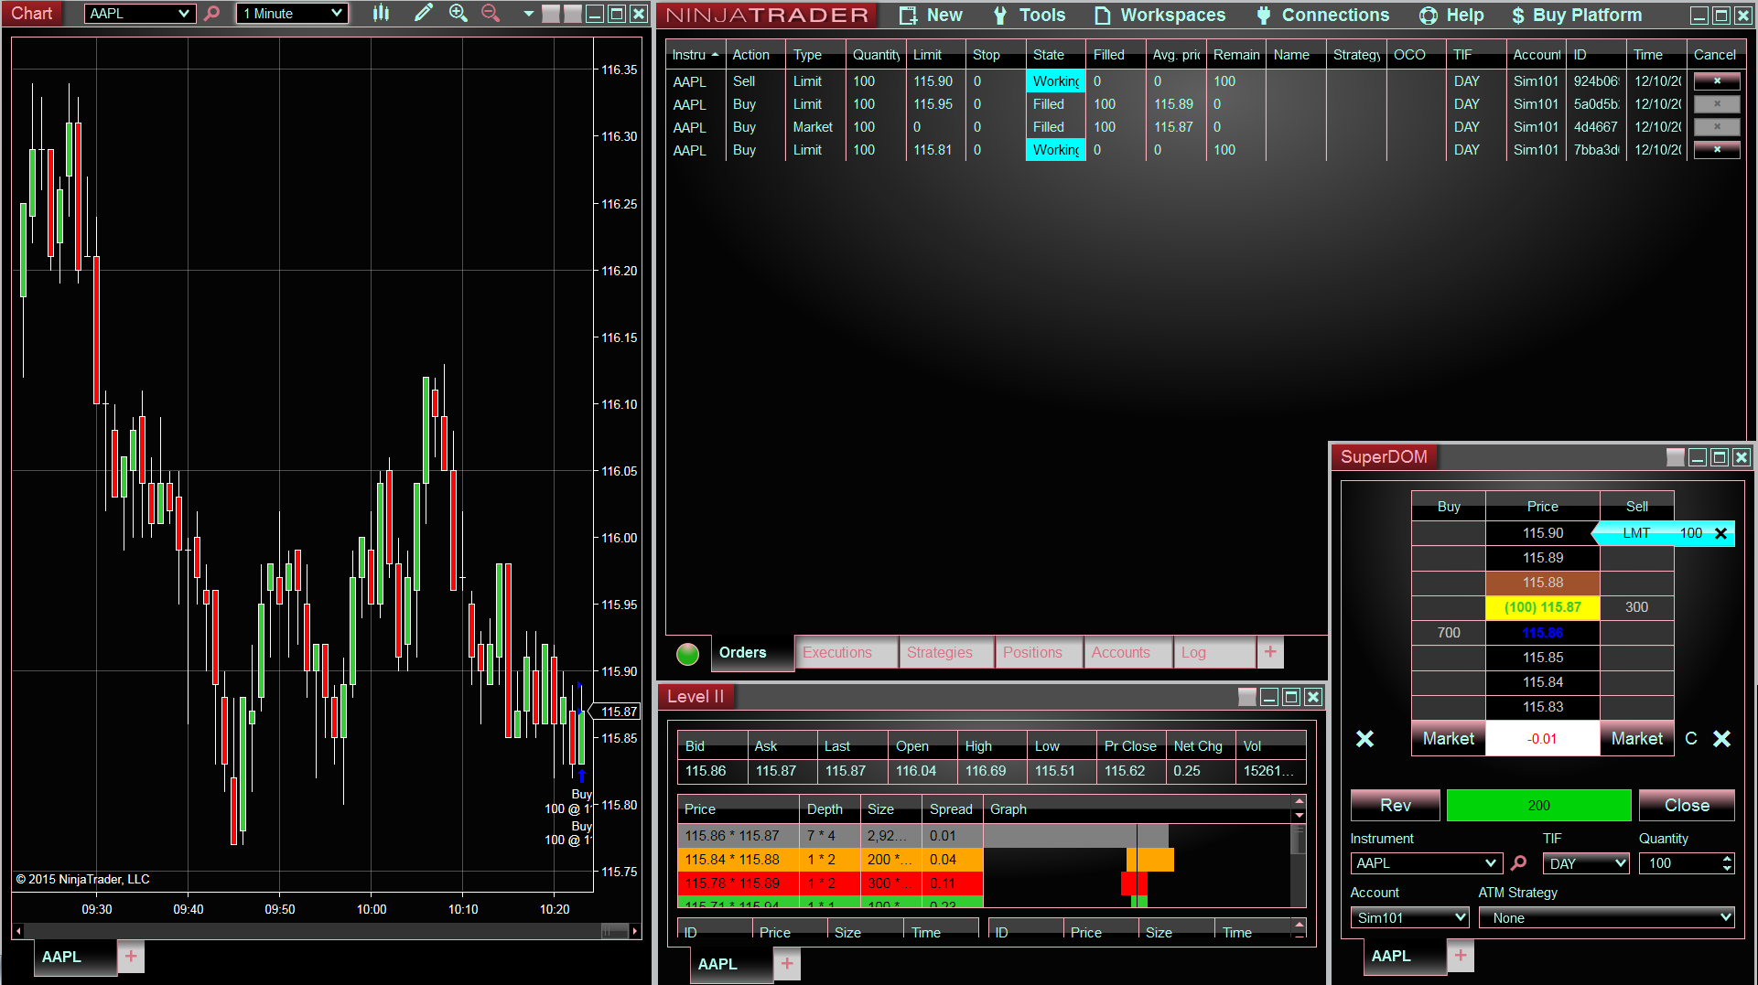Image resolution: width=1758 pixels, height=985 pixels.
Task: Select the pencil drawing tool on chart toolbar
Action: (x=423, y=14)
